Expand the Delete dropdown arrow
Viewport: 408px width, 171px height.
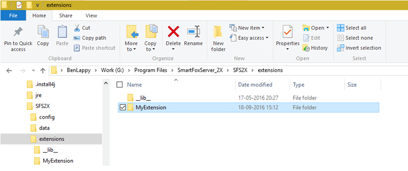click(x=173, y=49)
